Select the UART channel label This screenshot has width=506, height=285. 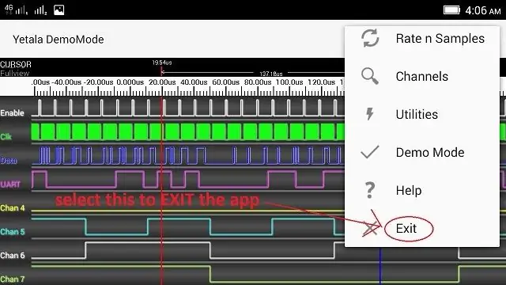(10, 184)
